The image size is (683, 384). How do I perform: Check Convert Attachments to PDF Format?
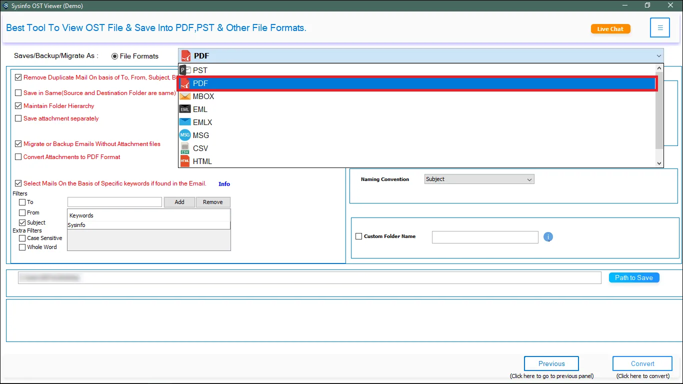[18, 157]
